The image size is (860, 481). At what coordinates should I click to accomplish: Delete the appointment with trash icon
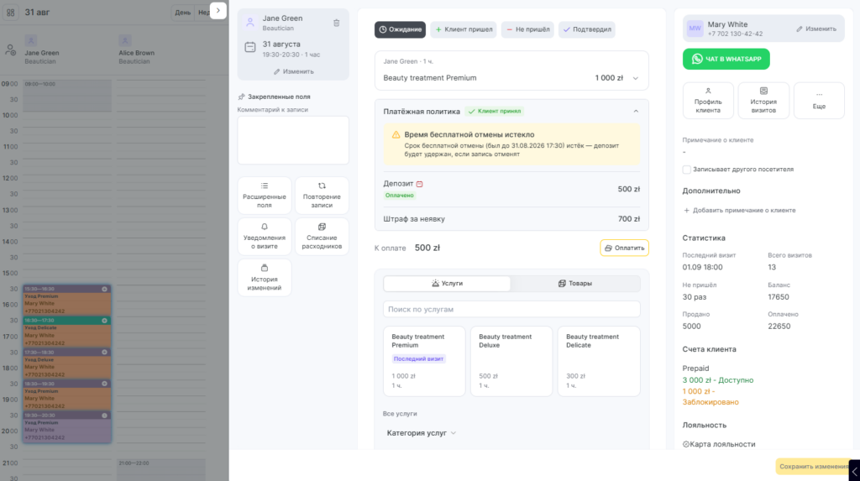point(336,23)
